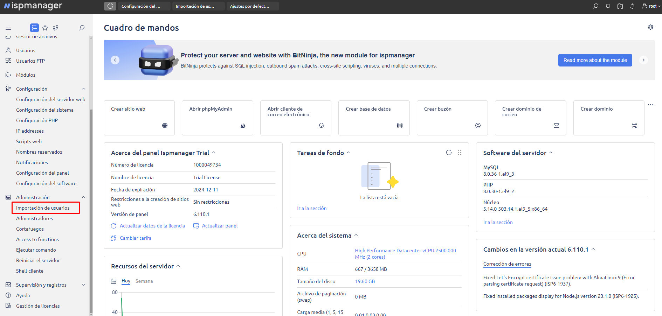Screen dimensions: 662x316
Task: Open Crear sitio web card
Action: 139,118
